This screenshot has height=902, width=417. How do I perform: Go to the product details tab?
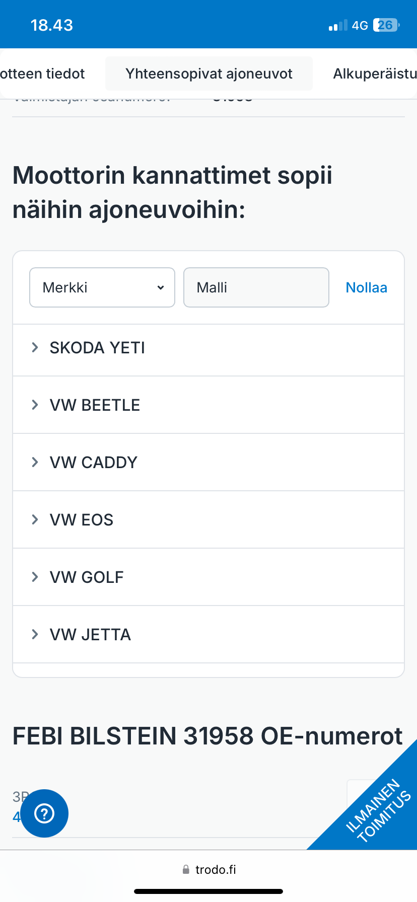point(43,73)
